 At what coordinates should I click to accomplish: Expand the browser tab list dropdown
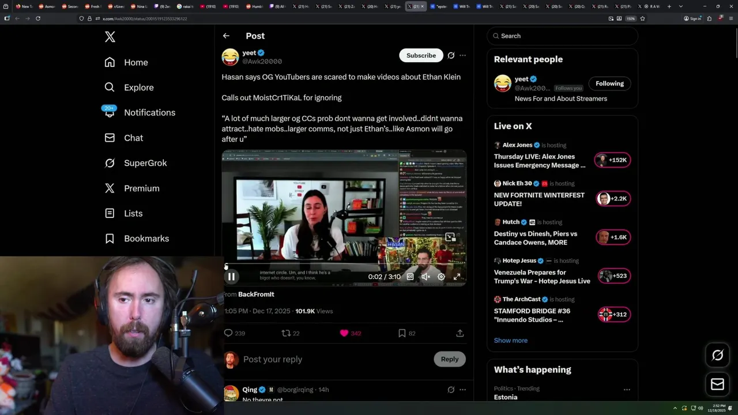[x=681, y=6]
